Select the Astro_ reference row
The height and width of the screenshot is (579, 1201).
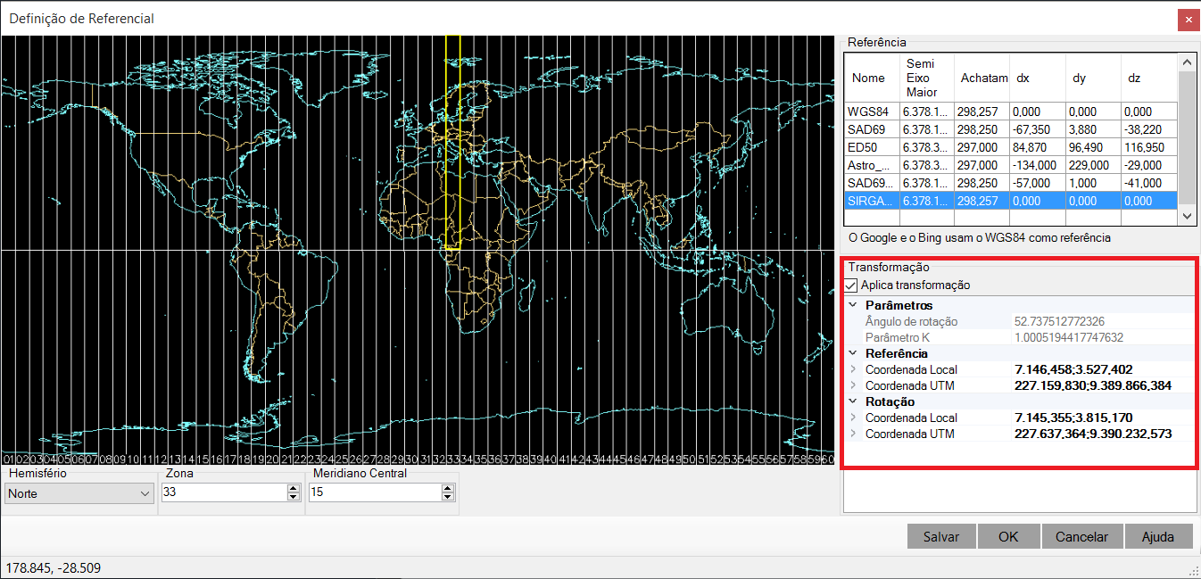pyautogui.click(x=1011, y=165)
